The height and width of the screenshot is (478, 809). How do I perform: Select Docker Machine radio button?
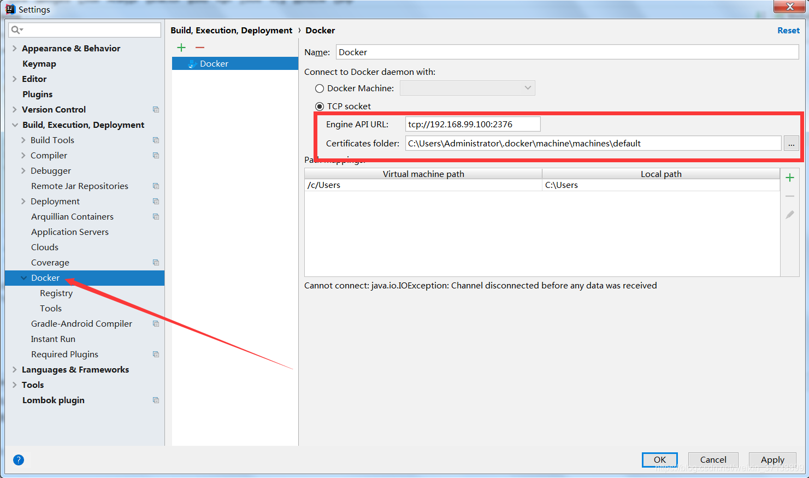coord(320,88)
